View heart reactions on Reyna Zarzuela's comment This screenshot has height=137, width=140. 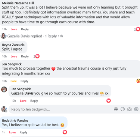coord(37,57)
